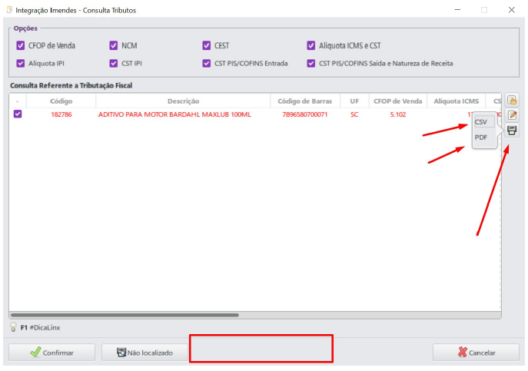Sort by the UF column header

(x=354, y=101)
